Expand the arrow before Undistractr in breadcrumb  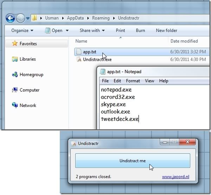point(114,18)
